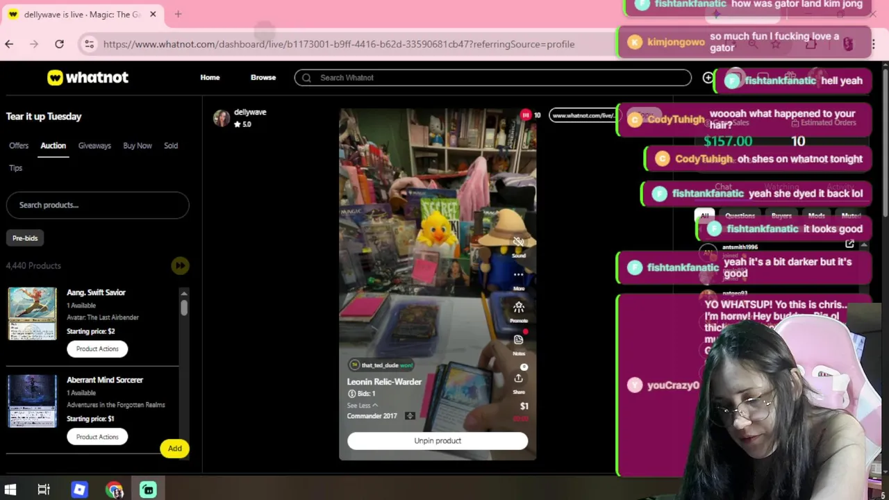The width and height of the screenshot is (889, 500).
Task: Switch to the Buy Now tab
Action: coord(138,146)
